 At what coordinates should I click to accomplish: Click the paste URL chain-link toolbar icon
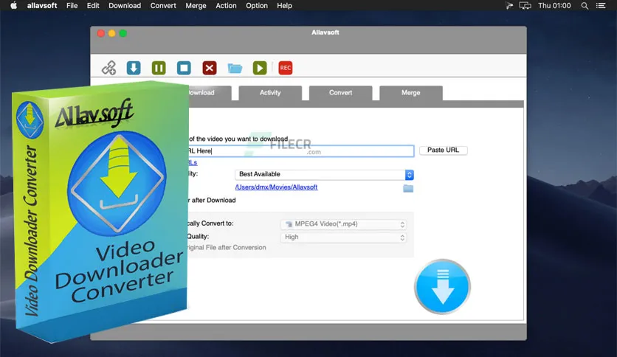click(x=108, y=69)
